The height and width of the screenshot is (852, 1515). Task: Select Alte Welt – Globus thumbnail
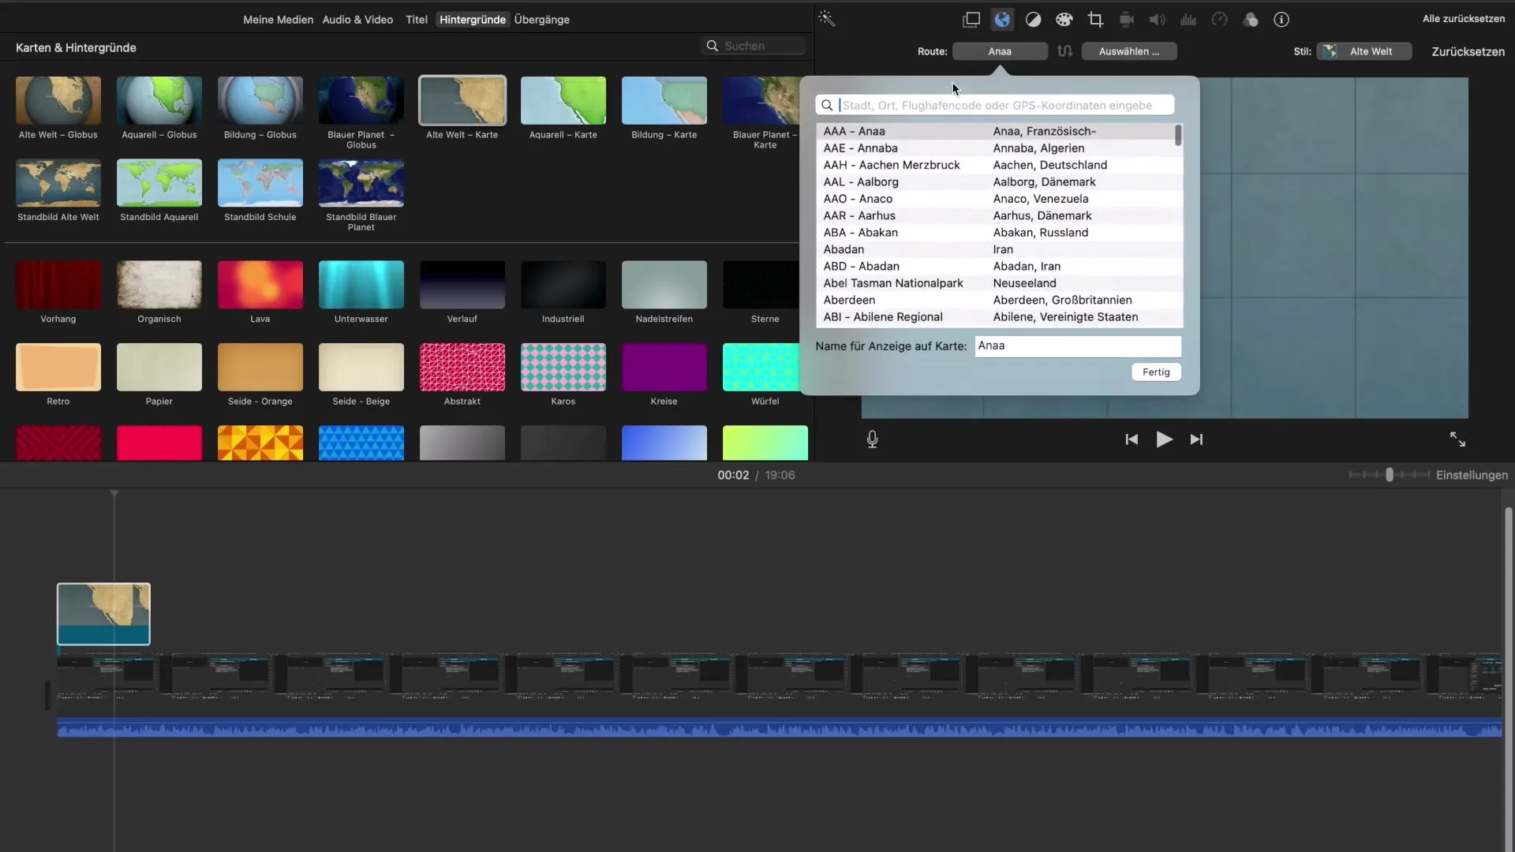point(58,101)
